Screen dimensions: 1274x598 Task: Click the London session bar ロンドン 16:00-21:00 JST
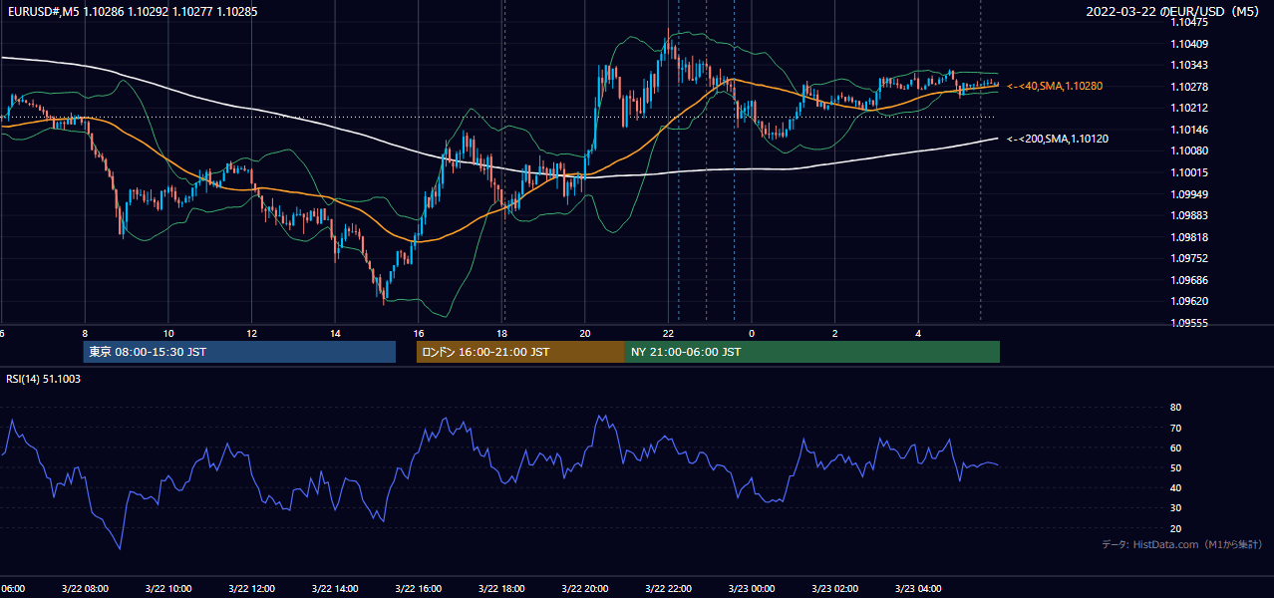point(520,352)
